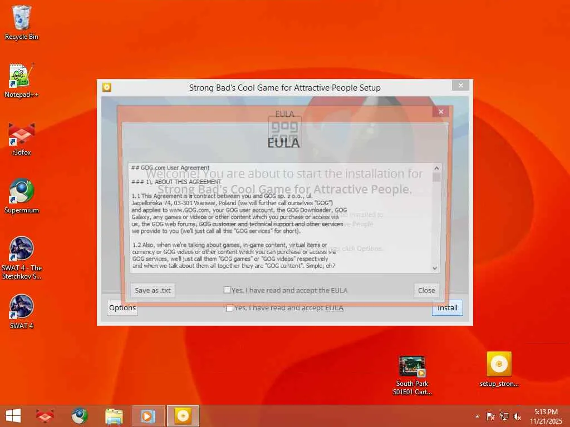The image size is (570, 427).
Task: Switch to the GOG installer taskbar item
Action: tap(183, 416)
